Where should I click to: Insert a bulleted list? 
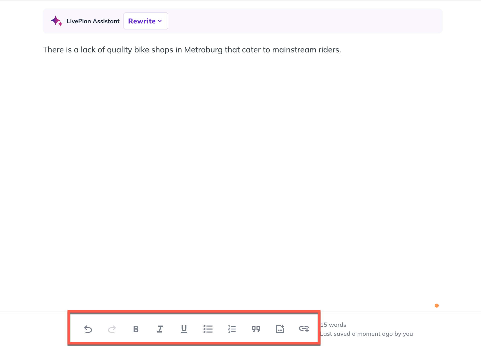coord(208,329)
